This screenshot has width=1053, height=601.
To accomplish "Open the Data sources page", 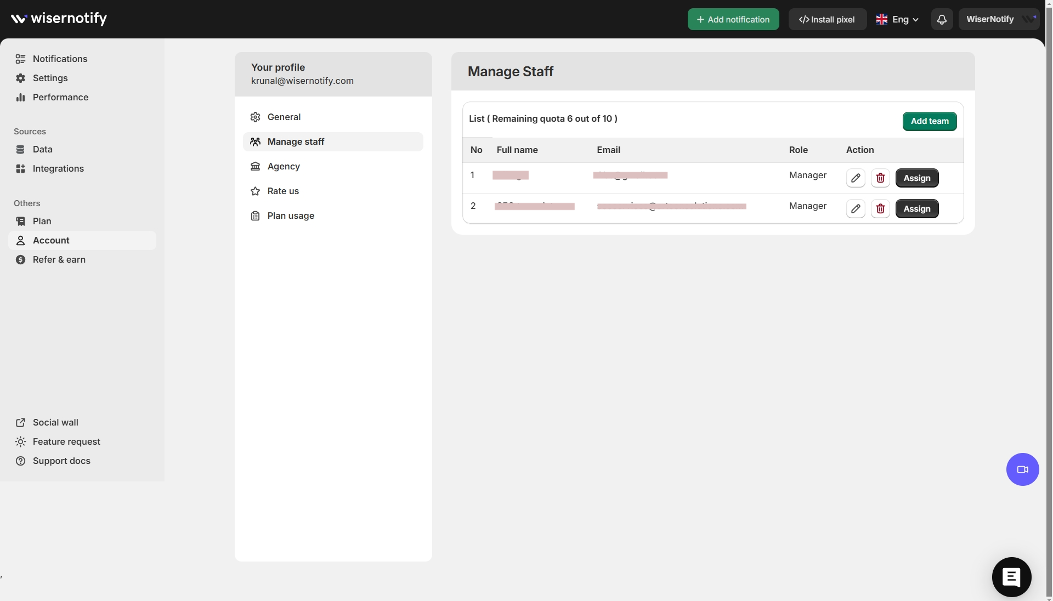I will coord(82,149).
